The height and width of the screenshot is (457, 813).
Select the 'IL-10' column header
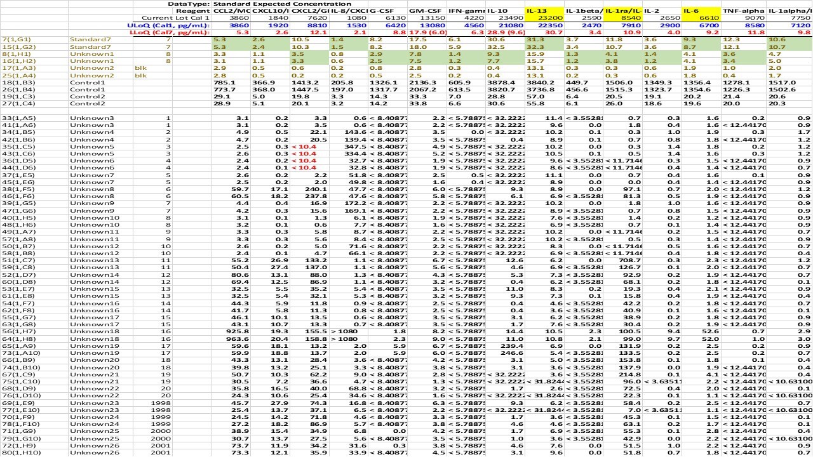click(x=497, y=11)
